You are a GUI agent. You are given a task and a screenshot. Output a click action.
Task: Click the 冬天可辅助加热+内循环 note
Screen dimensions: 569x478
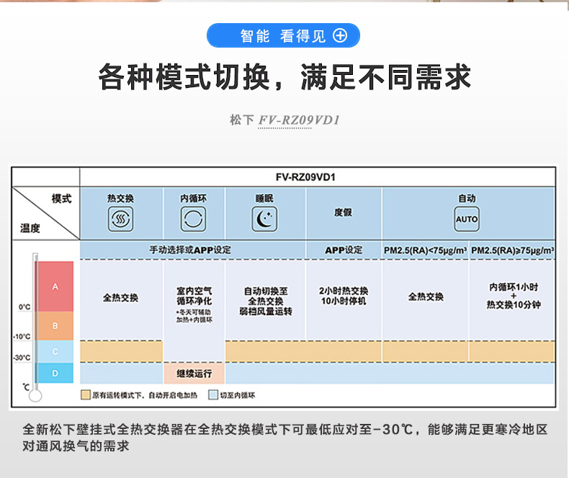pos(194,316)
